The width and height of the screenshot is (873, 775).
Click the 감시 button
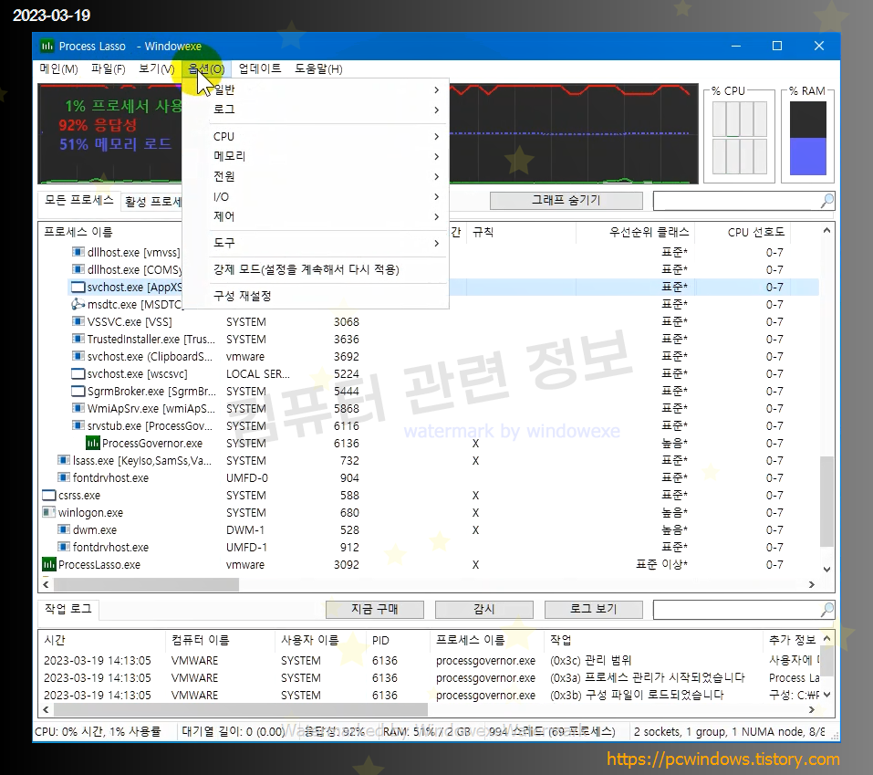click(x=483, y=610)
